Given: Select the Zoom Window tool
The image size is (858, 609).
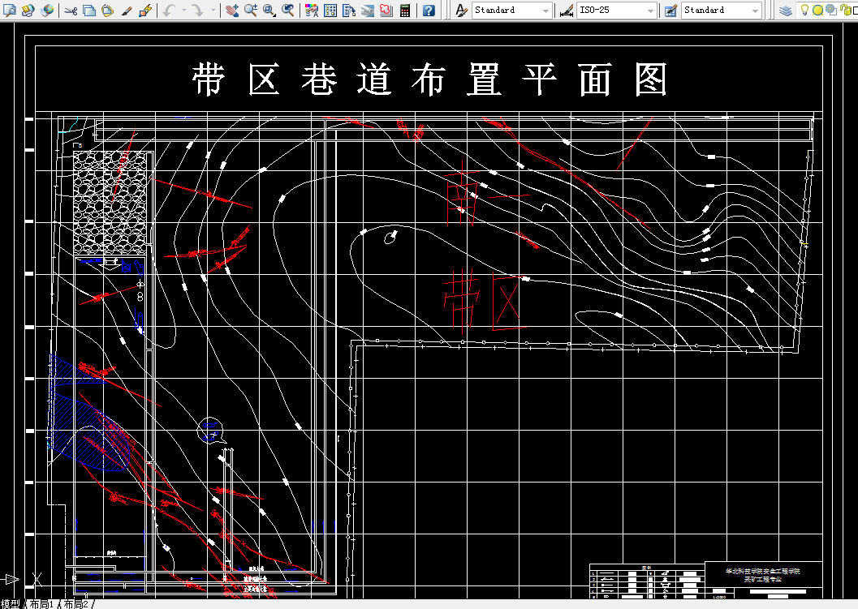Looking at the screenshot, I should (x=269, y=10).
